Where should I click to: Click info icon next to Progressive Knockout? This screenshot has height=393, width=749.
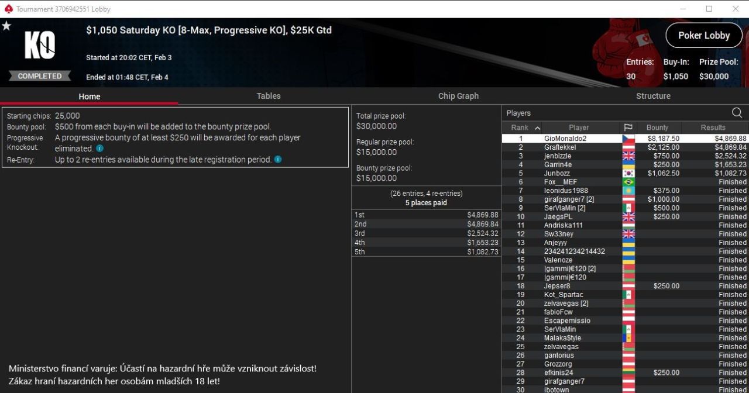point(99,149)
